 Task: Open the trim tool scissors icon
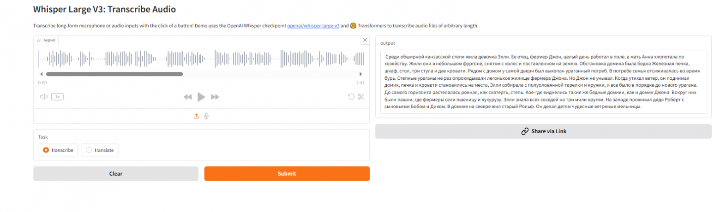pos(361,97)
